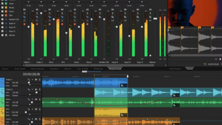Screen dimensions: 222x125
Task: Solo the Video 2 mixer channel
Action: coord(37,13)
